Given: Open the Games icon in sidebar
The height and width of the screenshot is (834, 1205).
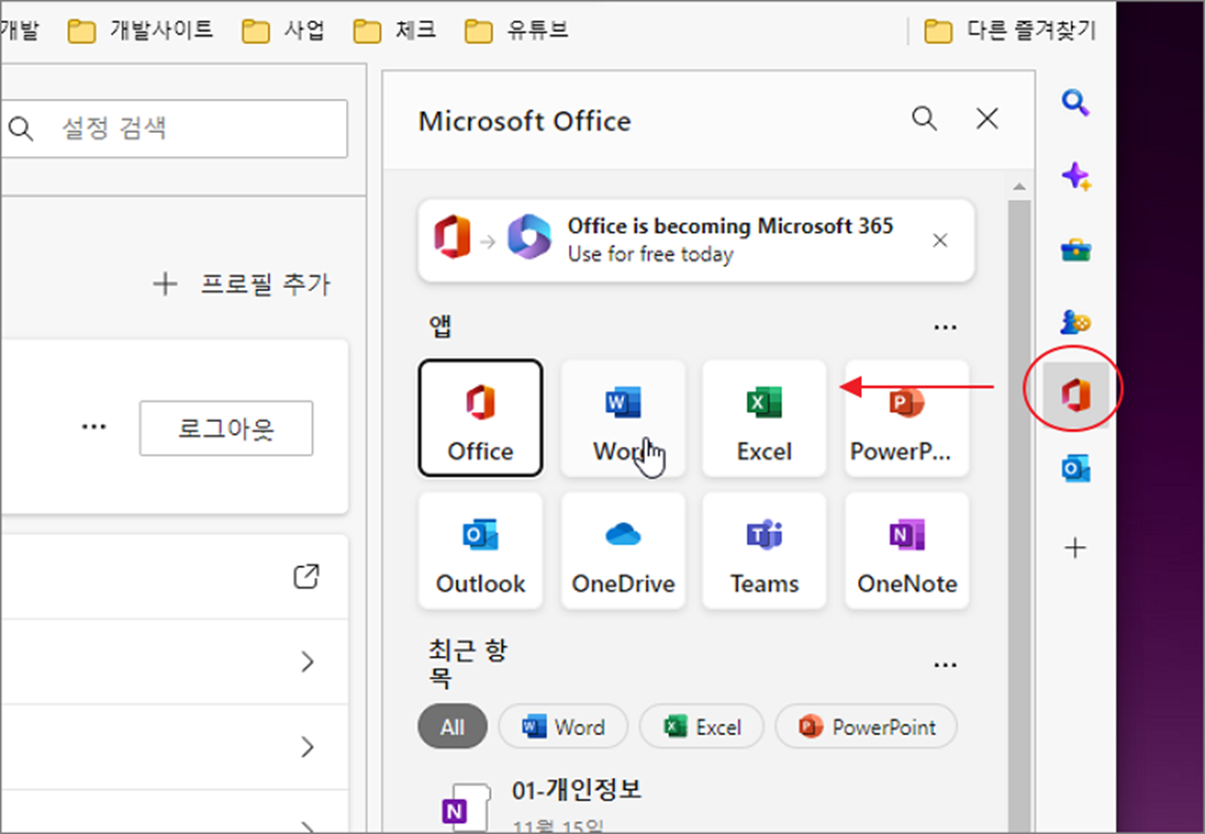Looking at the screenshot, I should (x=1076, y=322).
